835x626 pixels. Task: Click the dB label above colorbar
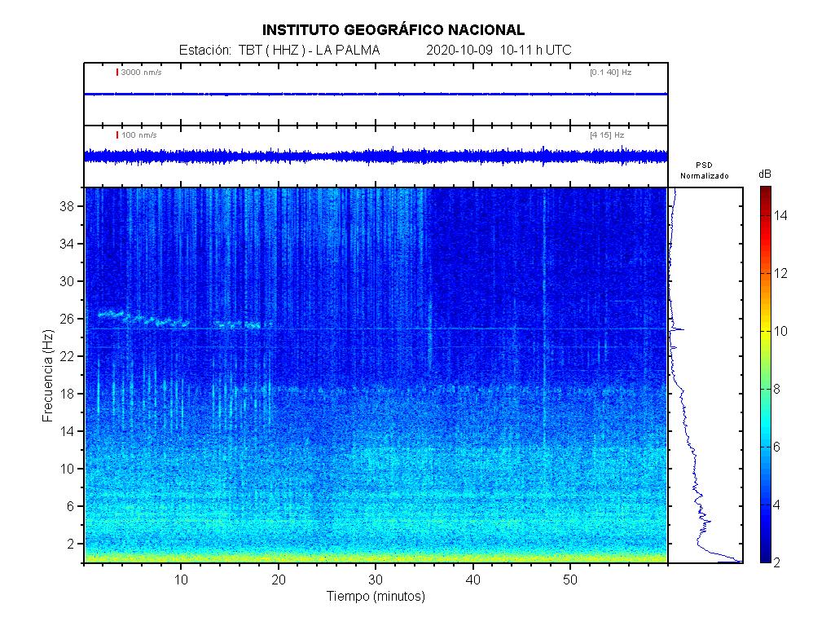click(x=765, y=174)
